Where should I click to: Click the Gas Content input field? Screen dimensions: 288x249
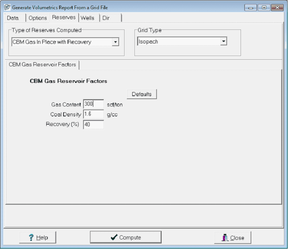click(x=93, y=104)
